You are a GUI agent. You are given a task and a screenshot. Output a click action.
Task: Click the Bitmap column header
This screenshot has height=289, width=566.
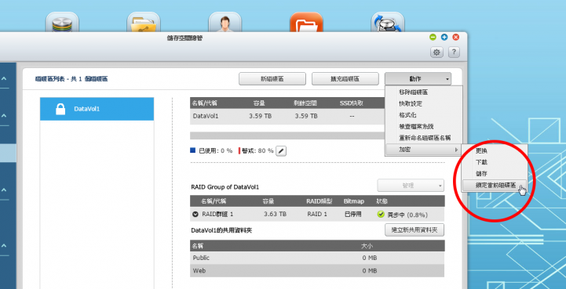(354, 201)
